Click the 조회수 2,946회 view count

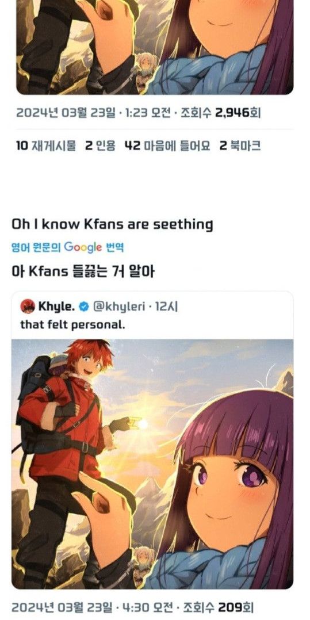pos(221,113)
